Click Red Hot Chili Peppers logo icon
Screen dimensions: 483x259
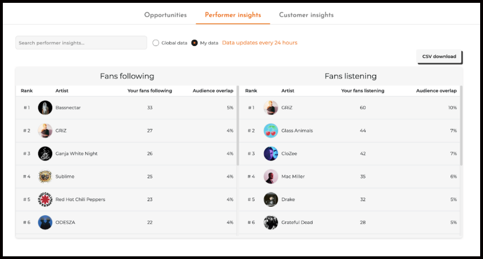coord(45,199)
